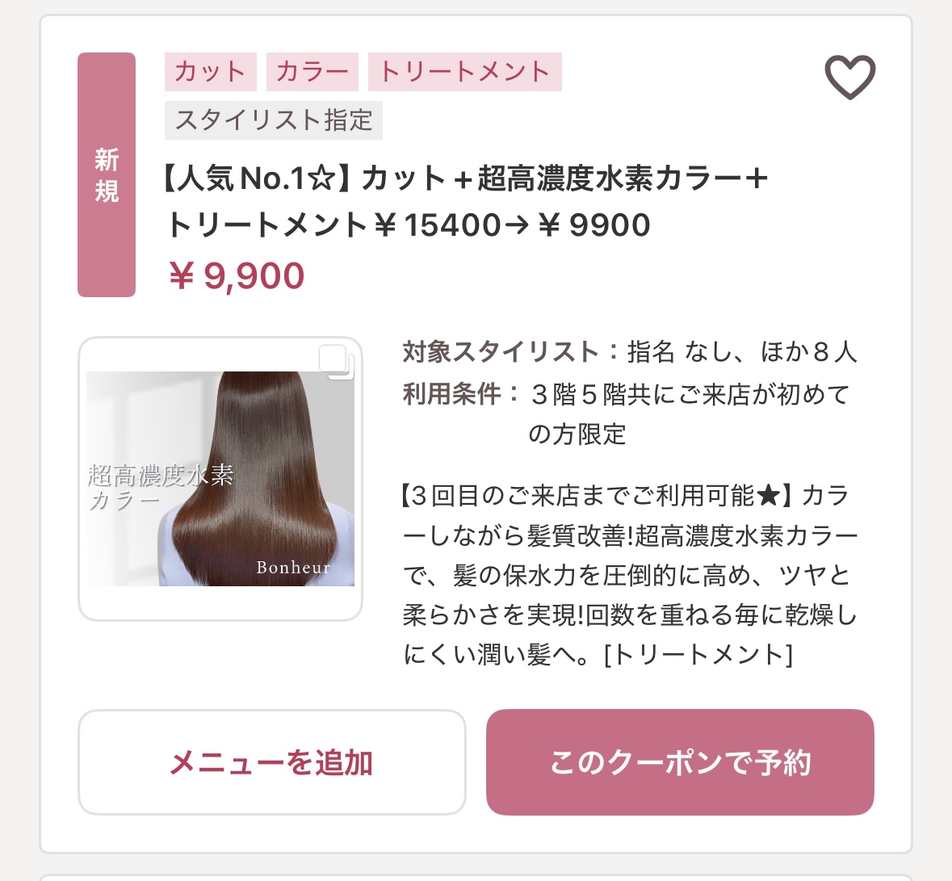Click the 利用条件 condition text
The height and width of the screenshot is (881, 952).
click(x=627, y=414)
